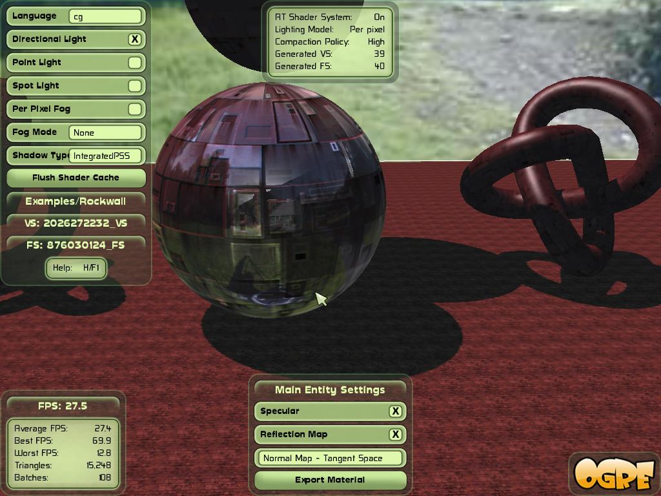The image size is (661, 496).
Task: Uncheck the Reflection Map checkbox
Action: [x=396, y=435]
